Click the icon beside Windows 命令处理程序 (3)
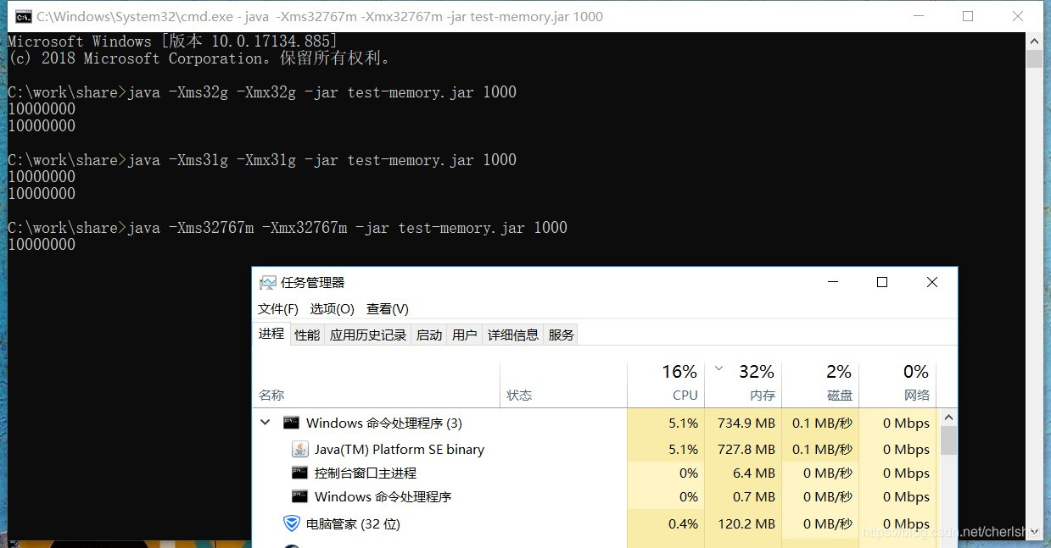The width and height of the screenshot is (1051, 548). pyautogui.click(x=292, y=423)
